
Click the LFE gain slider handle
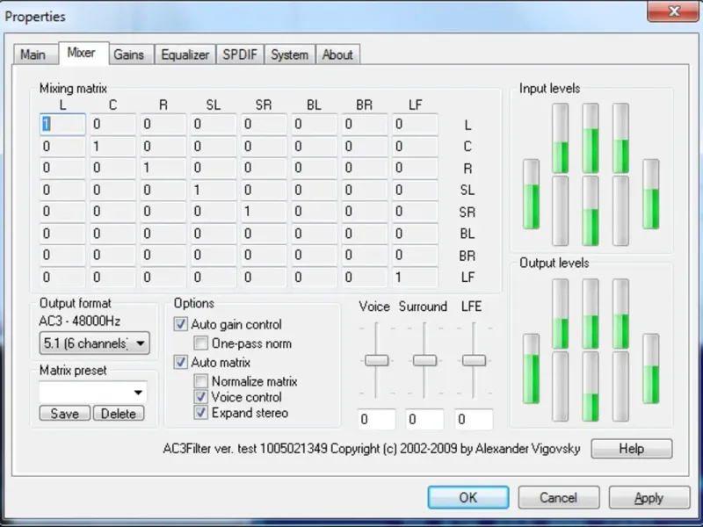click(x=474, y=360)
